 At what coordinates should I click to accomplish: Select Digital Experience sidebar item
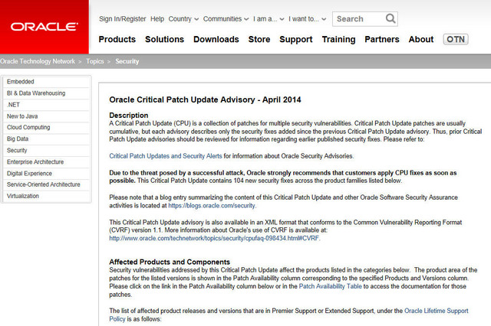coord(46,173)
